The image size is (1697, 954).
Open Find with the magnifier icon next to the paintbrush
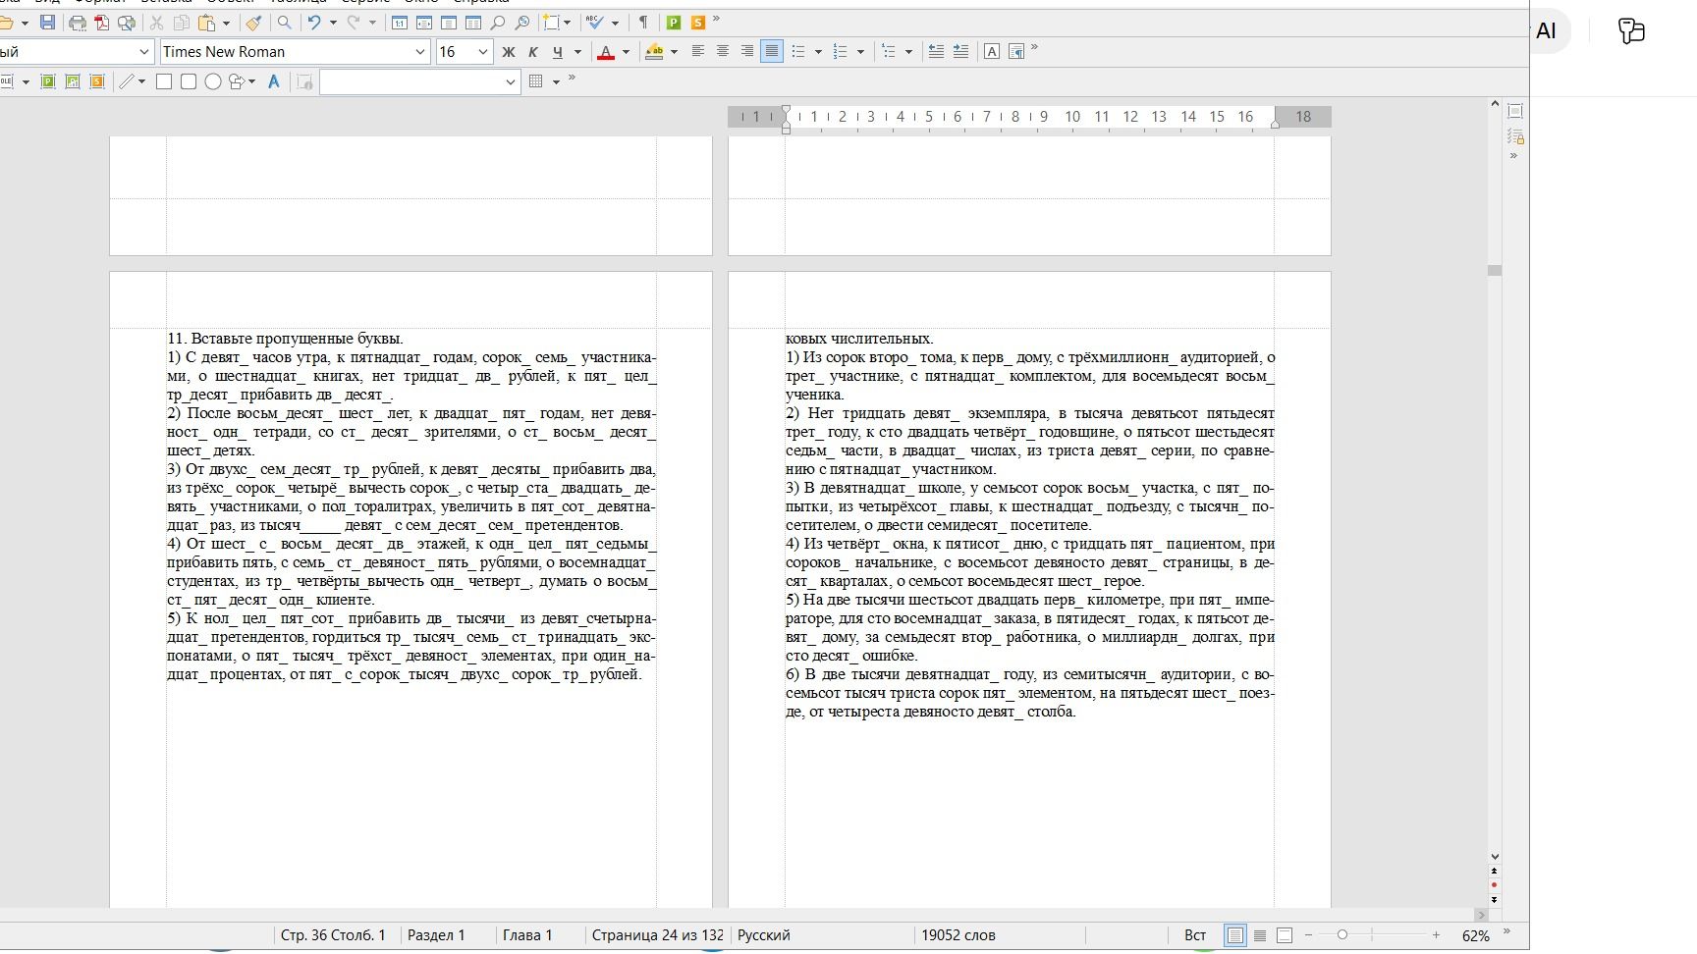click(284, 22)
